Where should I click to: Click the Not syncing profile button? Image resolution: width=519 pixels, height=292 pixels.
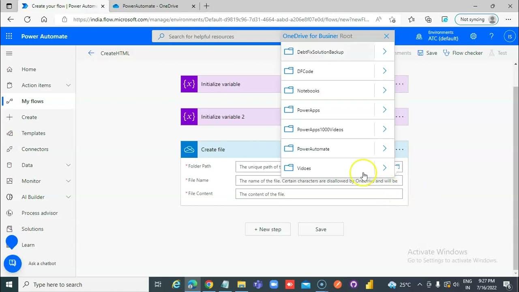click(x=476, y=19)
